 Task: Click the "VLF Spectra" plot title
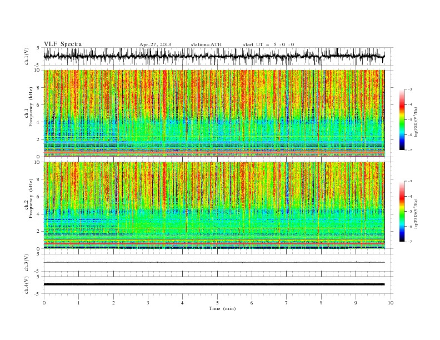(63, 44)
